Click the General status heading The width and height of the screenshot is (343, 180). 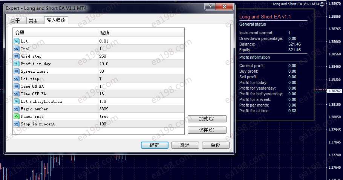tap(253, 24)
